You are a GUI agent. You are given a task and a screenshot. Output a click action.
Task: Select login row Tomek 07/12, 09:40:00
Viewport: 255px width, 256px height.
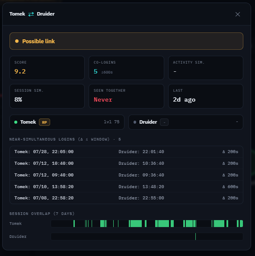(126, 175)
